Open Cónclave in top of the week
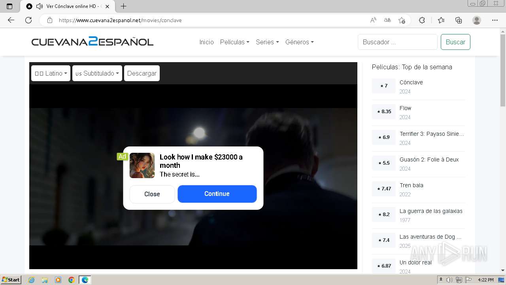The height and width of the screenshot is (285, 506). click(x=411, y=82)
